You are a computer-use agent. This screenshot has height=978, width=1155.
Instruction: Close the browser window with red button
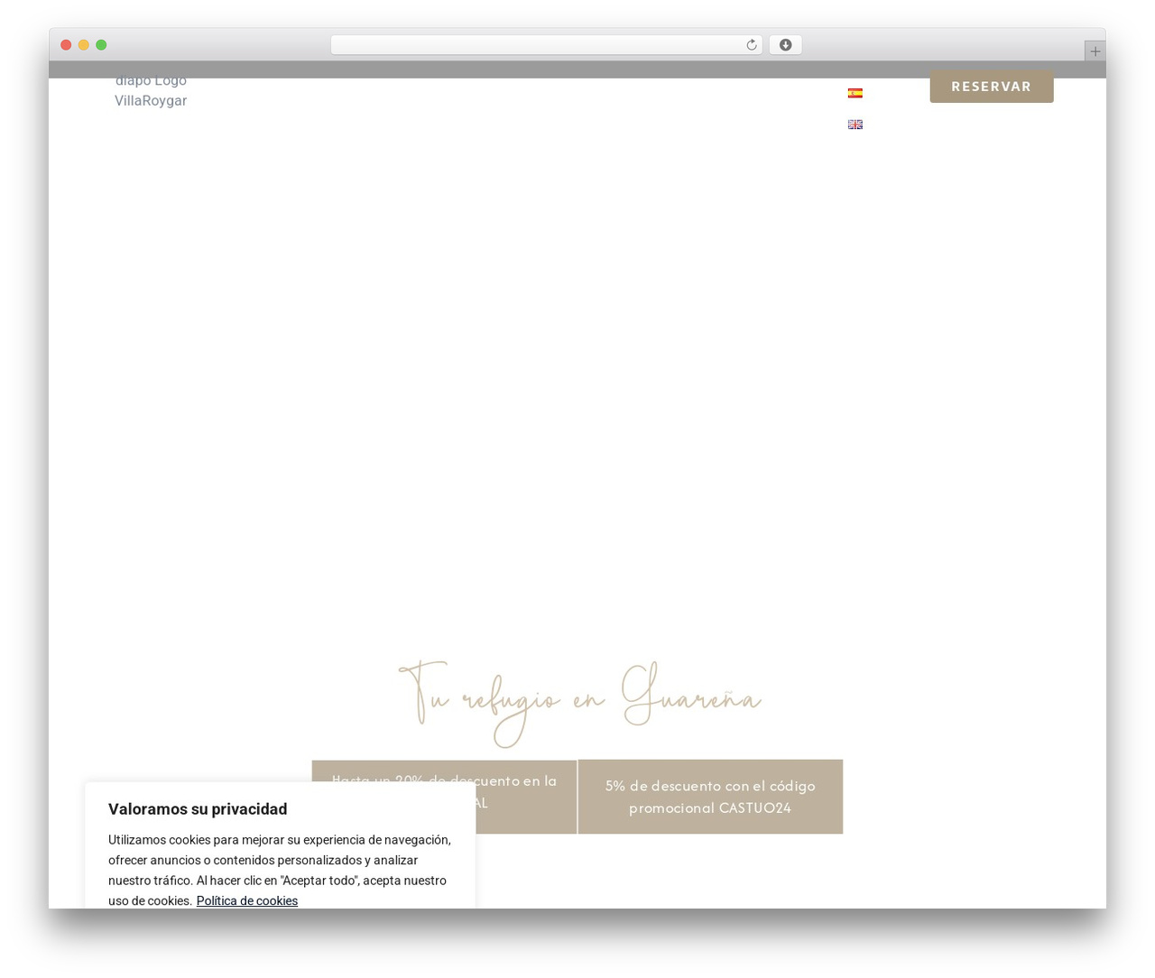coord(66,45)
